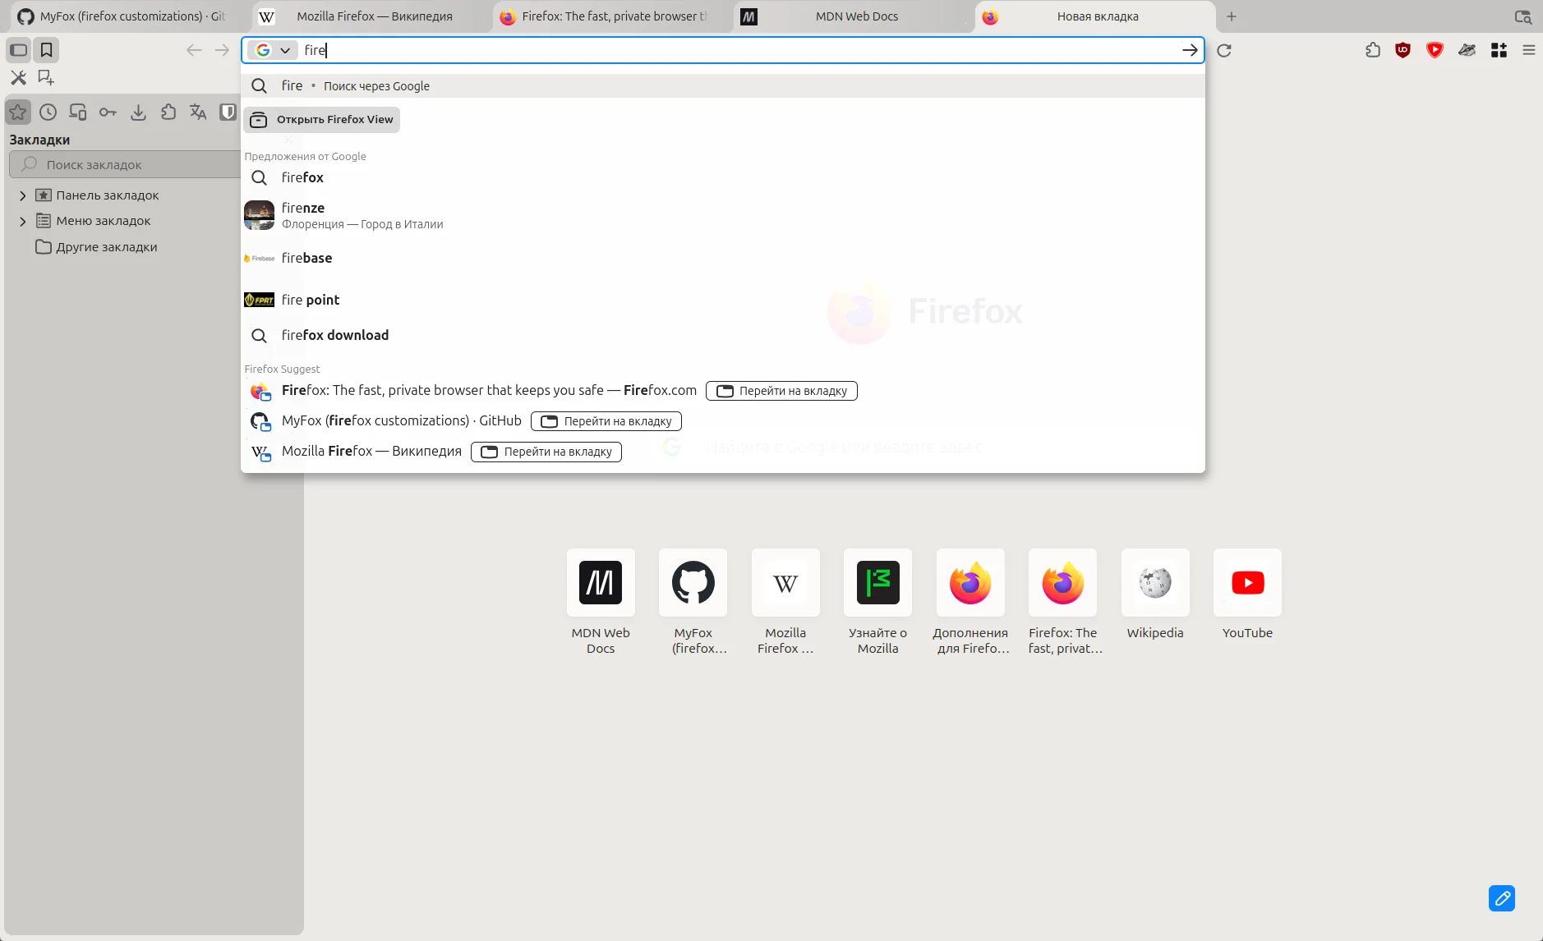The width and height of the screenshot is (1543, 941).
Task: Choose the 'firenze' Флоренция suggestion
Action: (723, 215)
